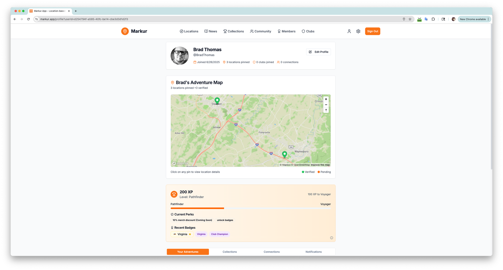Click the Chrome profile avatar
Viewport: 503px width, 270px height.
[453, 19]
